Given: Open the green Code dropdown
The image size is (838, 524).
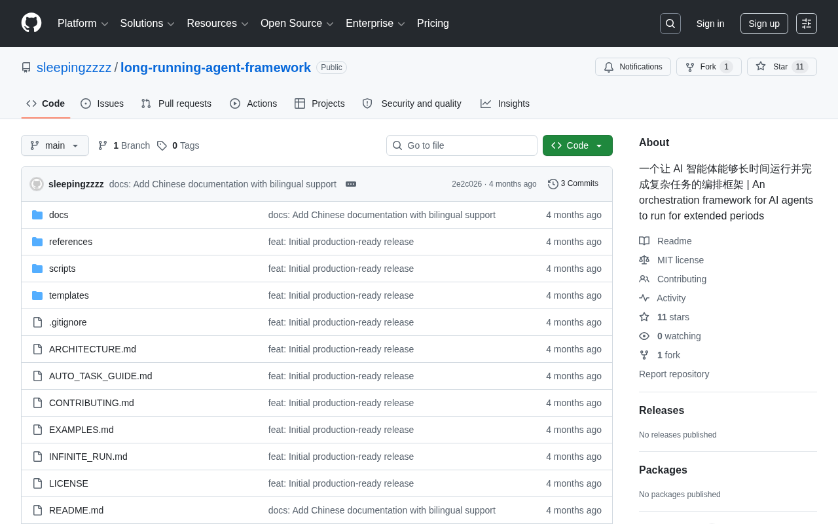Looking at the screenshot, I should pyautogui.click(x=577, y=145).
